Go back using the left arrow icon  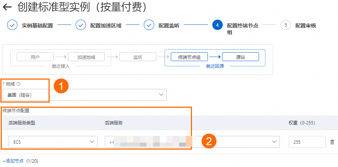(7, 7)
